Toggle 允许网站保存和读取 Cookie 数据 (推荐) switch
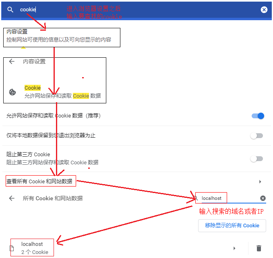This screenshot has height=258, width=273. [x=258, y=116]
